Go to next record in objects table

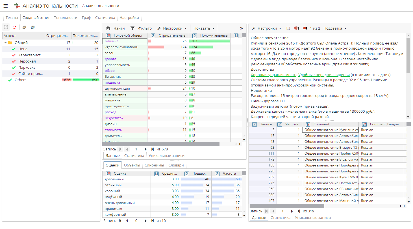coord(145,149)
